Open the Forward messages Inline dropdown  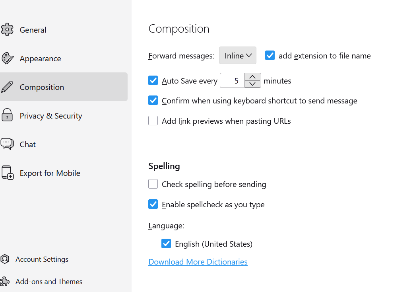(x=238, y=56)
